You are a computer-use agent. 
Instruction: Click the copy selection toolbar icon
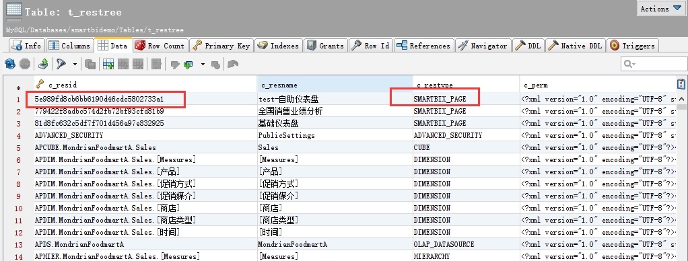tap(90, 65)
